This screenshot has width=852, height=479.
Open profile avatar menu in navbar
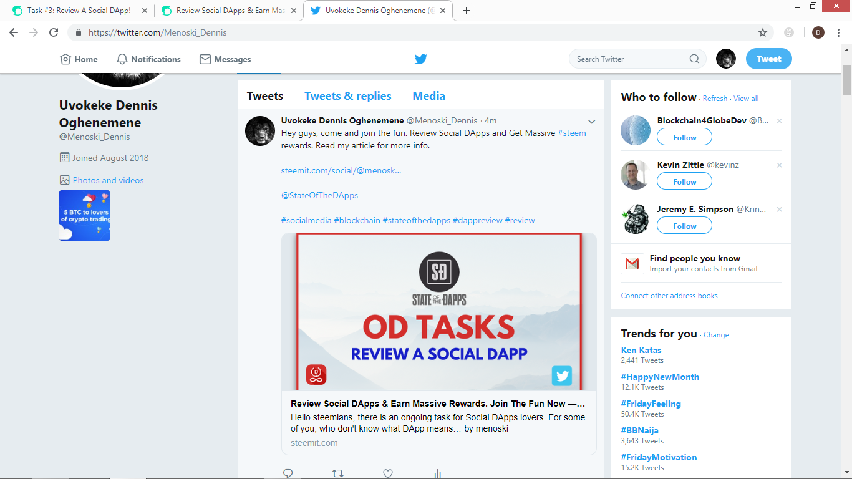[x=726, y=59]
